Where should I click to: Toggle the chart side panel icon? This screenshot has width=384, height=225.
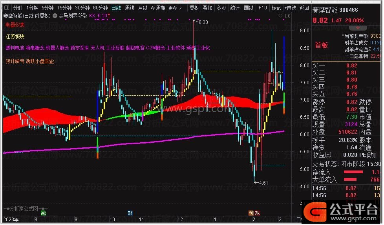(x=288, y=16)
